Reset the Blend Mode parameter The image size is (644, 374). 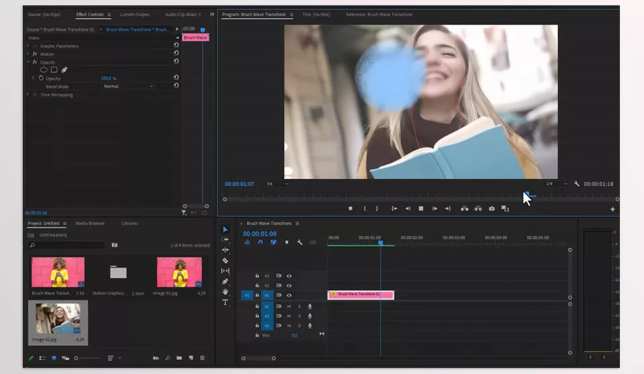tap(176, 85)
